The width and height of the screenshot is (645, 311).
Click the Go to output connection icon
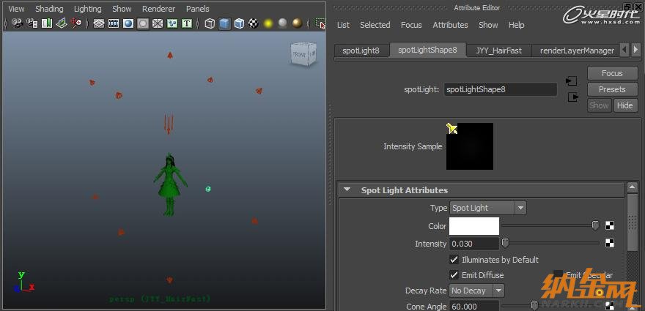click(572, 97)
